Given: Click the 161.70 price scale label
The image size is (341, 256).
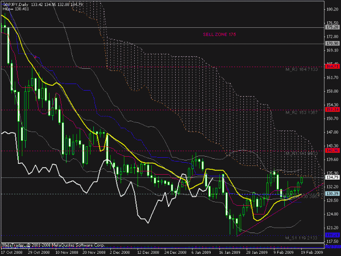Looking at the screenshot, I should [x=333, y=78].
